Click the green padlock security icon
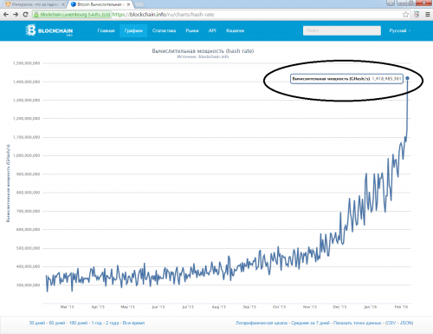The image size is (433, 334). pyautogui.click(x=36, y=15)
